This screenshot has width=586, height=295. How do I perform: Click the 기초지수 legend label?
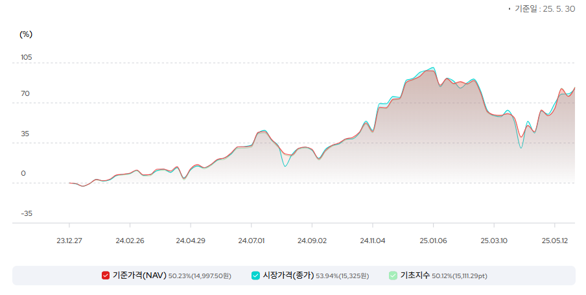(x=415, y=276)
